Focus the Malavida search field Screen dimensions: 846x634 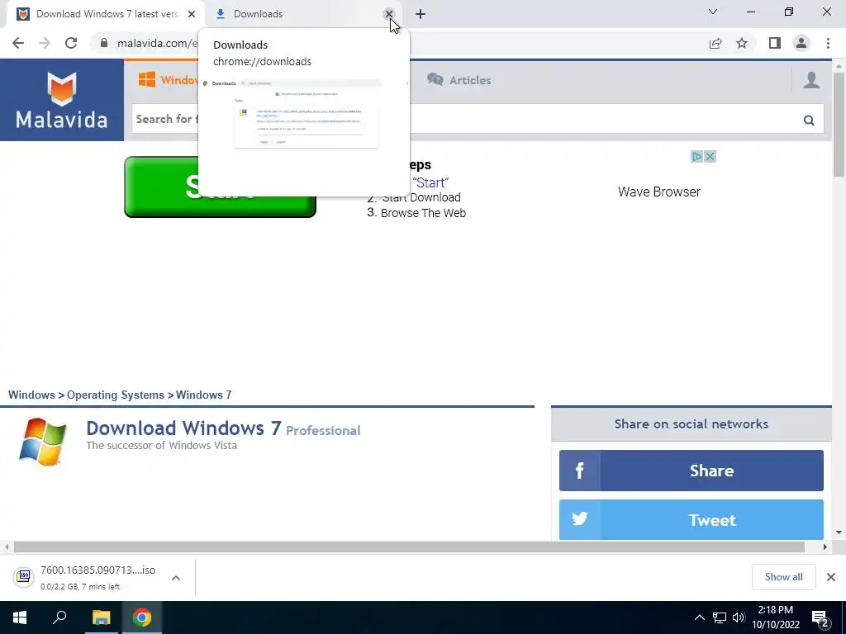478,119
